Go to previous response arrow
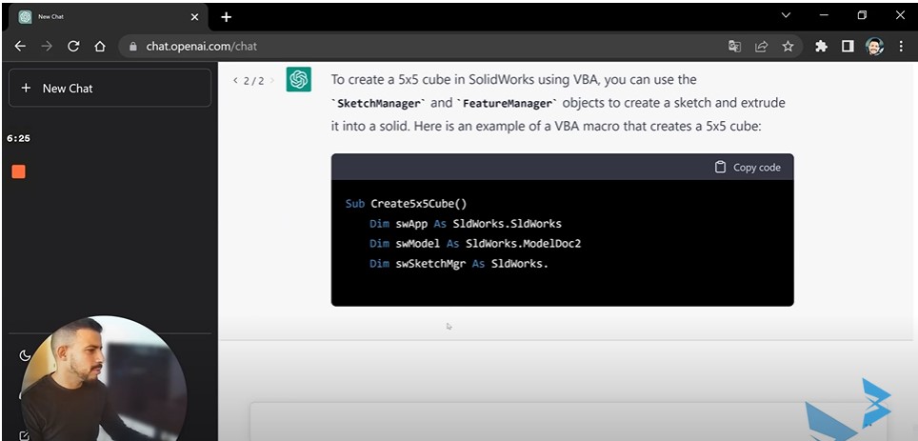918x441 pixels. [x=235, y=80]
